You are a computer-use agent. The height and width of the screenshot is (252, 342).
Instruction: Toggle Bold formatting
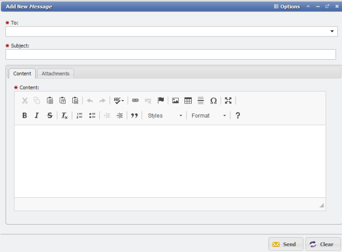pyautogui.click(x=25, y=115)
